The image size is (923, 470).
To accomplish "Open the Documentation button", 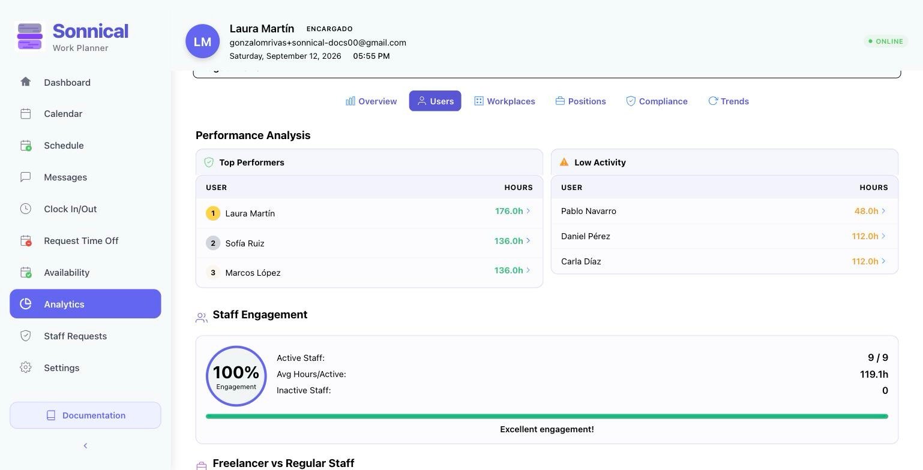I will (x=85, y=415).
